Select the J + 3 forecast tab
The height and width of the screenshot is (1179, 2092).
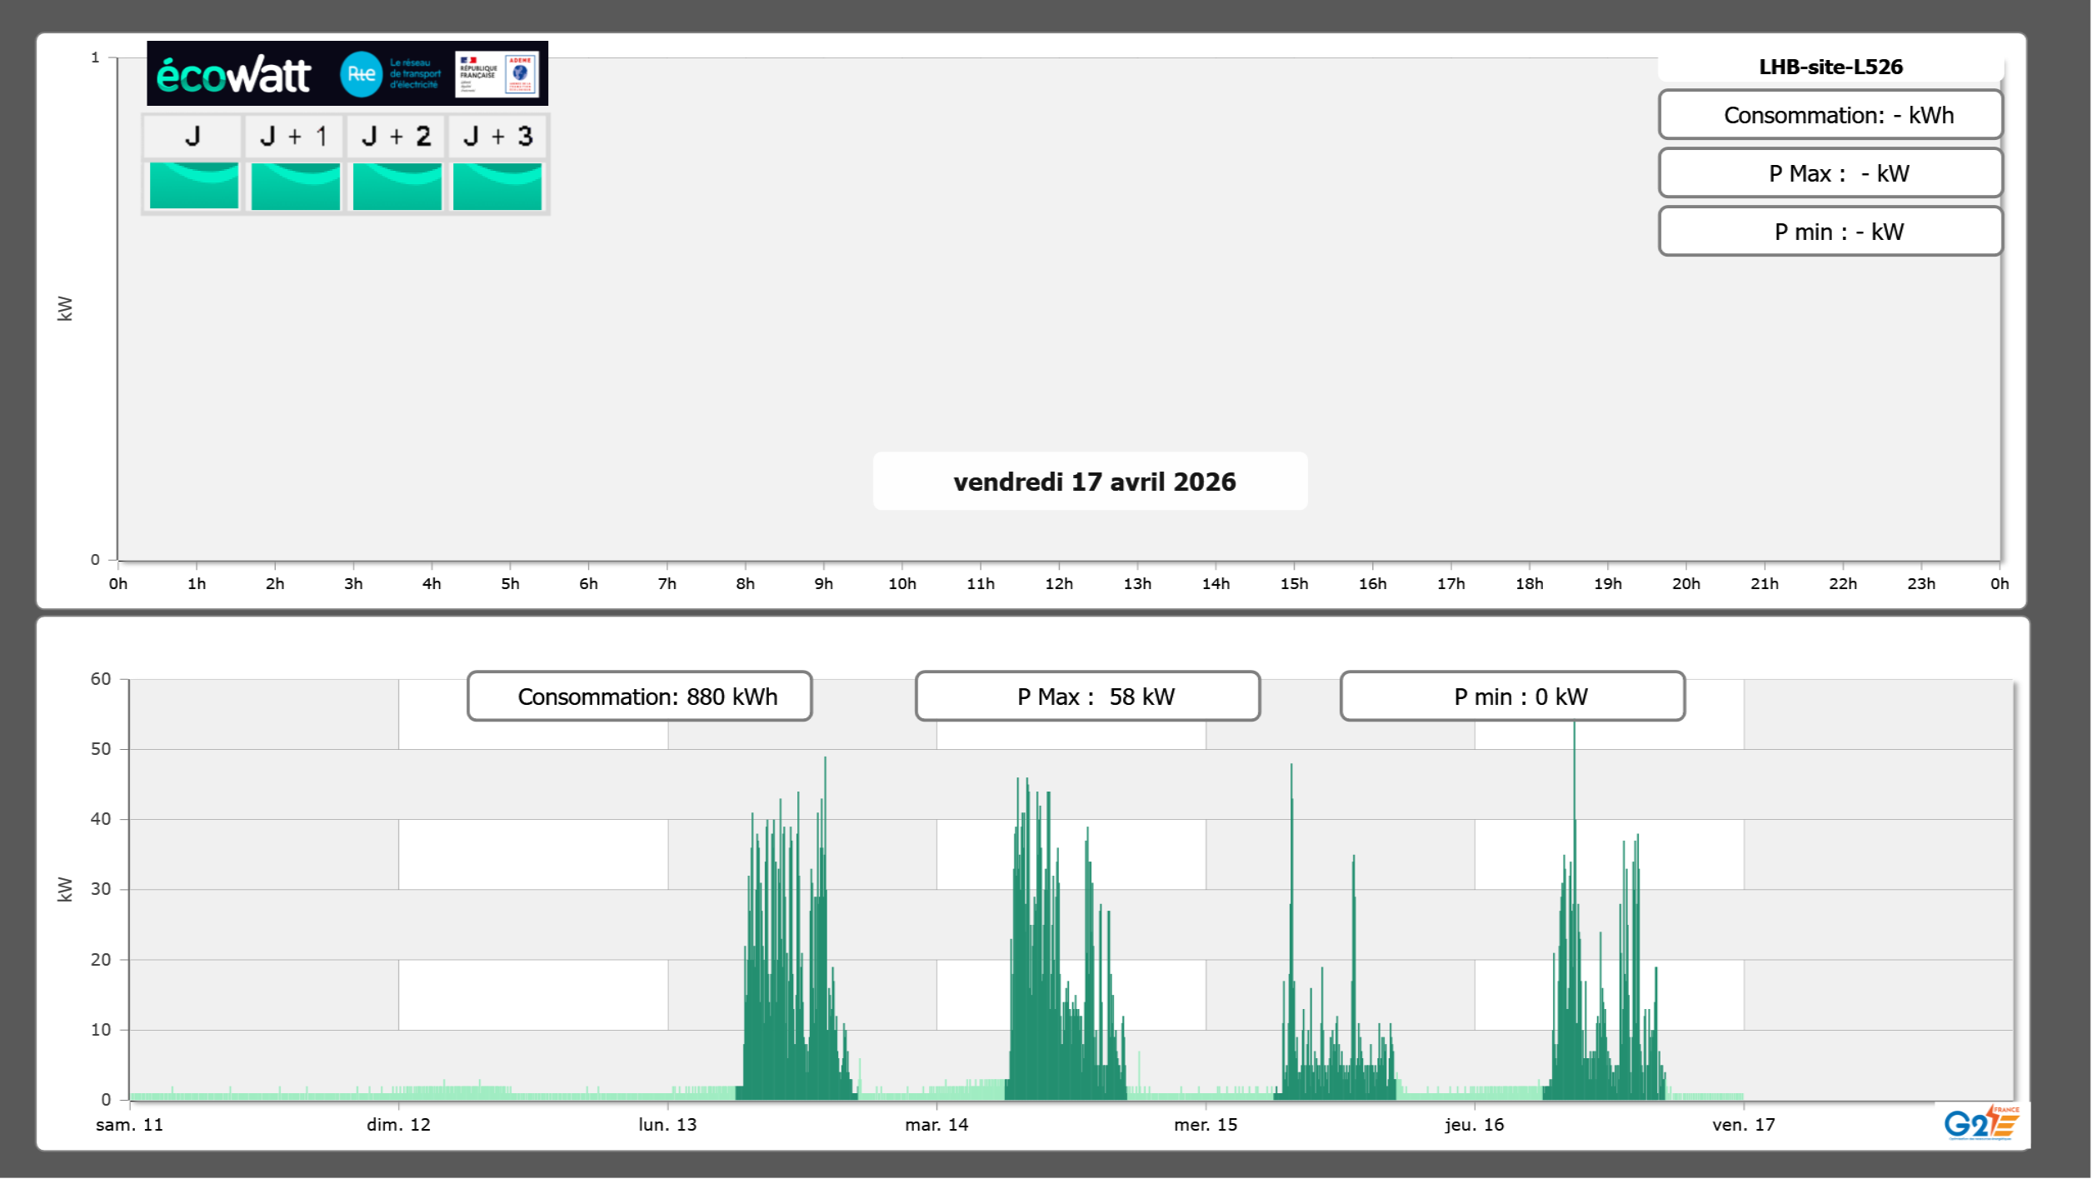coord(497,136)
